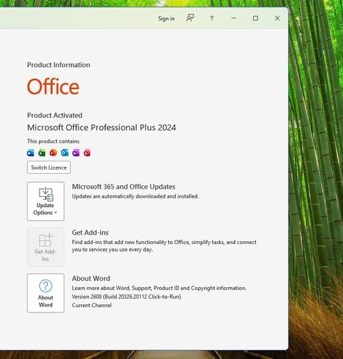
Task: Click the 'Find add-ins that add new functionality' description
Action: [164, 245]
